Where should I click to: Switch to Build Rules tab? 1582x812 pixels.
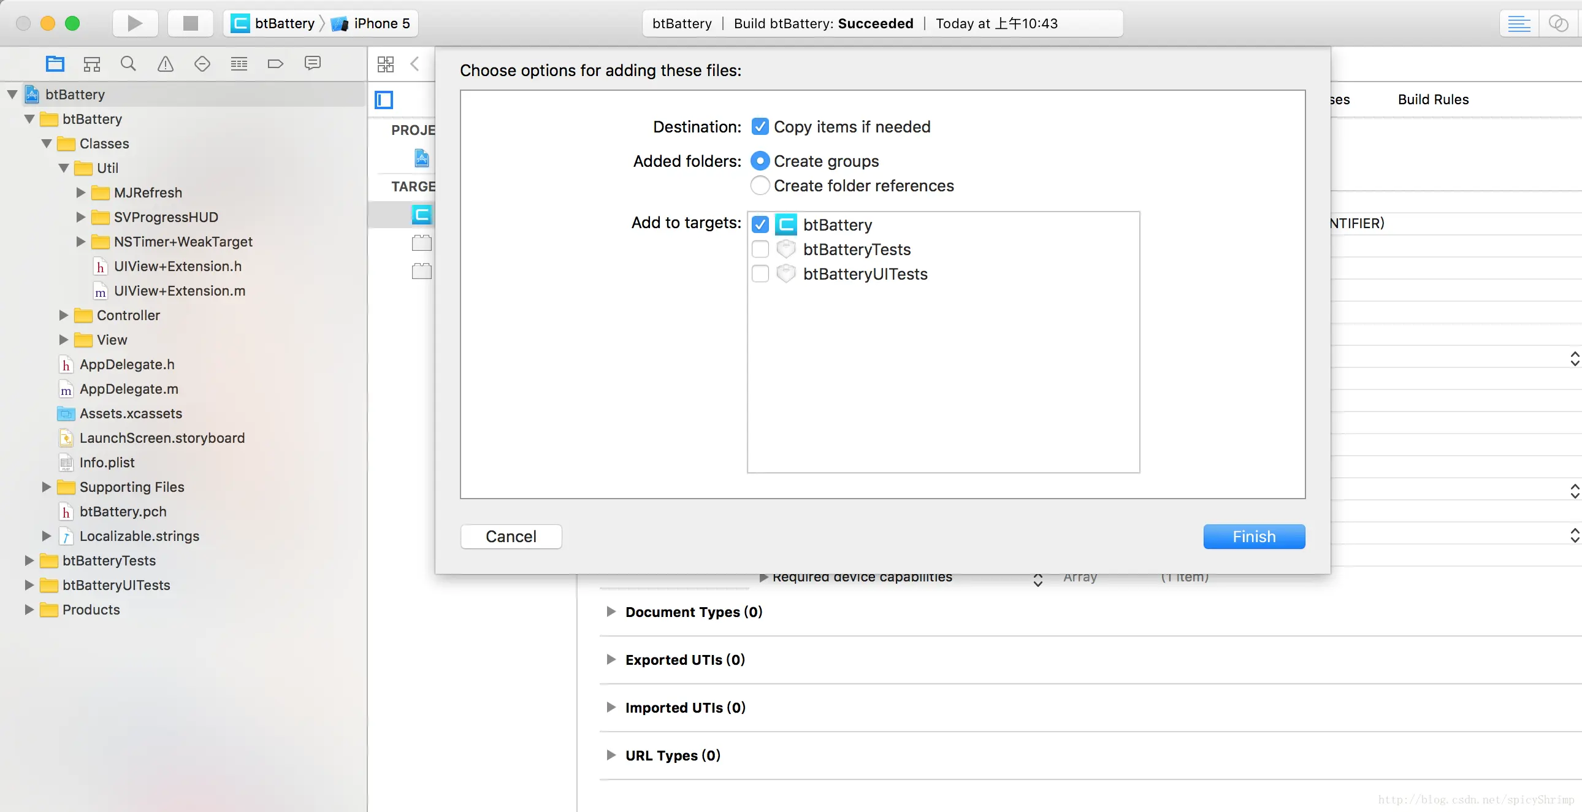tap(1433, 99)
